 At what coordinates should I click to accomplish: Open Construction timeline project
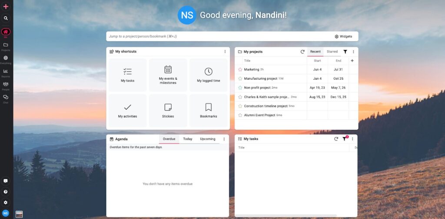point(266,106)
